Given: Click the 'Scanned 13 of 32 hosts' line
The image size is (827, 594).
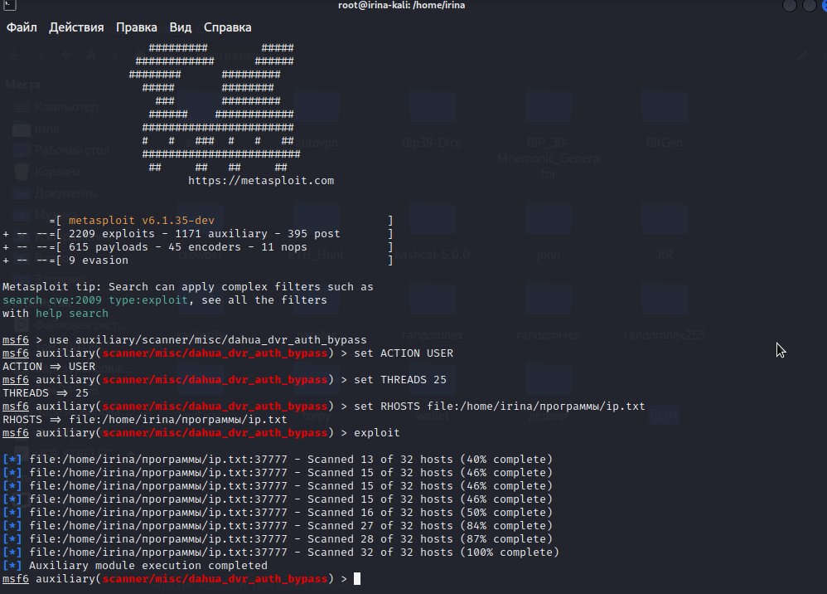Looking at the screenshot, I should coord(278,460).
